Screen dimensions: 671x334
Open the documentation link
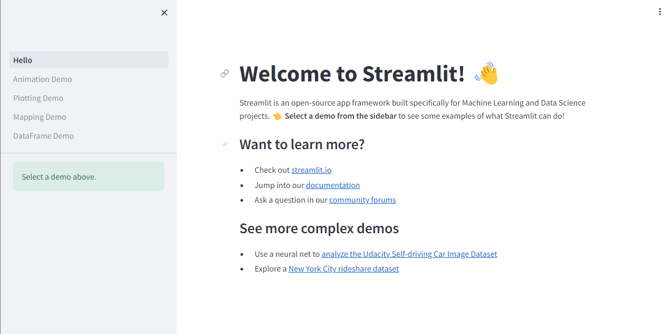click(333, 185)
